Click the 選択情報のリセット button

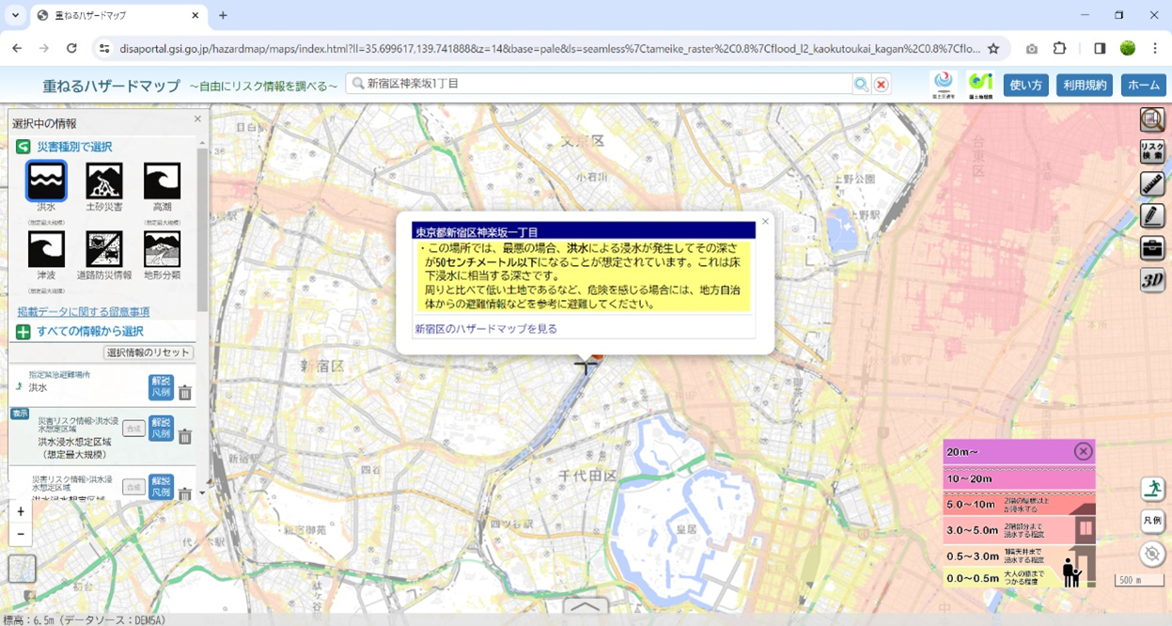click(x=148, y=352)
